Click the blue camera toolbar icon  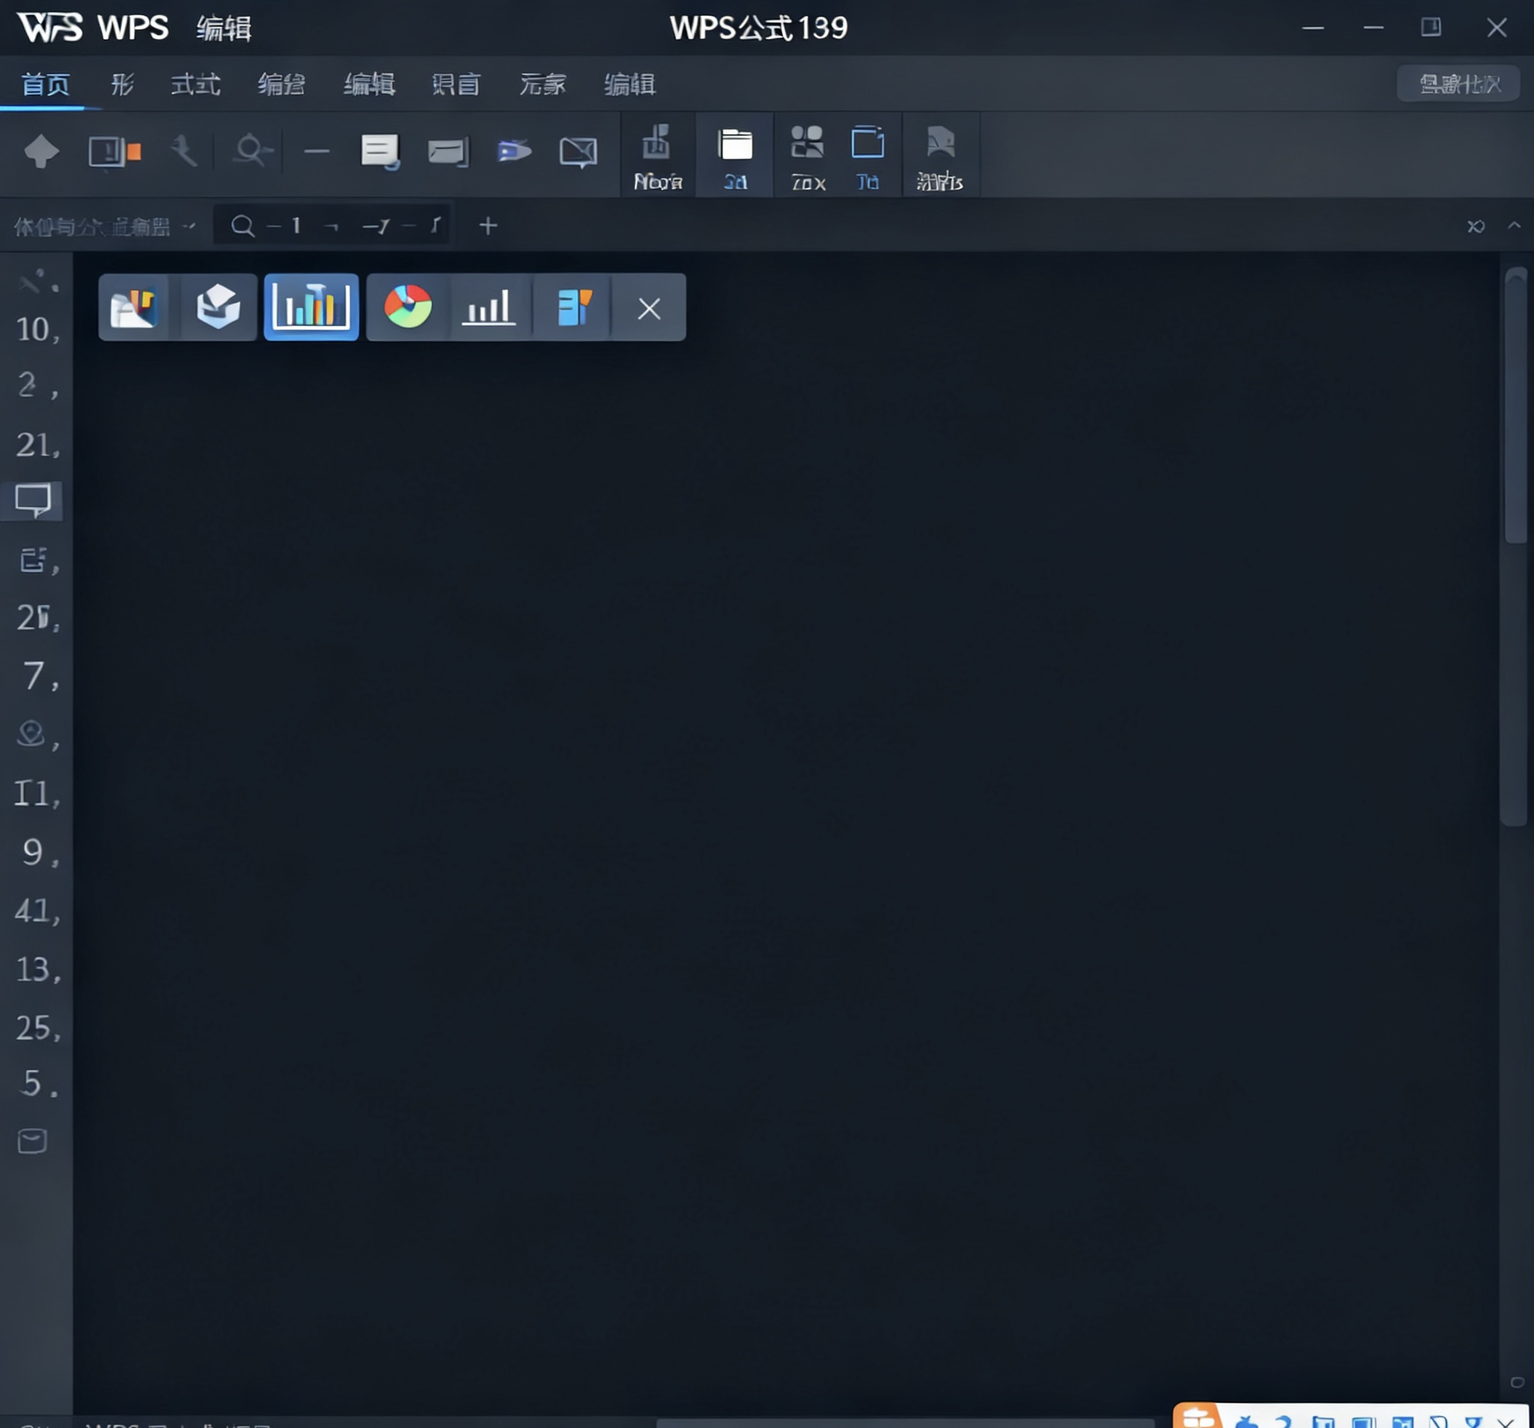pos(514,151)
